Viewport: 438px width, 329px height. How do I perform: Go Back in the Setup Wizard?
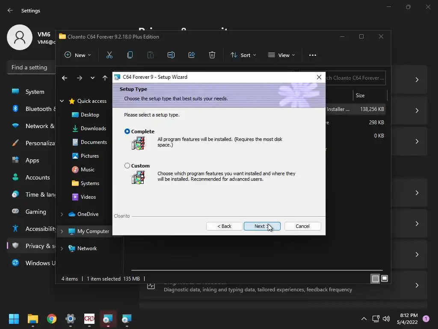pyautogui.click(x=224, y=226)
